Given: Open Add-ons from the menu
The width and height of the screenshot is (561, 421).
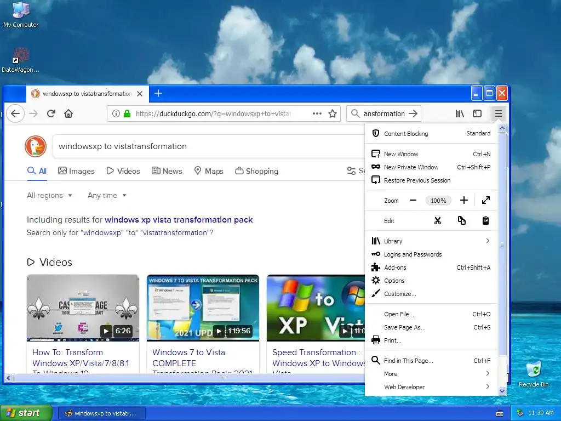Looking at the screenshot, I should coord(431,268).
